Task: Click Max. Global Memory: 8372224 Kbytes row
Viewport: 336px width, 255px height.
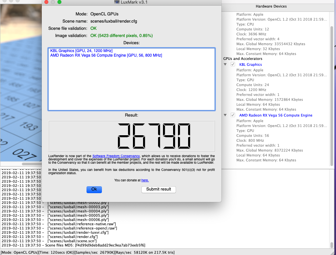Action: coord(270,150)
